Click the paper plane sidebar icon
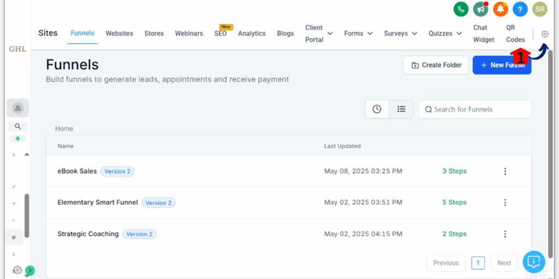This screenshot has width=559, height=279. pos(14,204)
